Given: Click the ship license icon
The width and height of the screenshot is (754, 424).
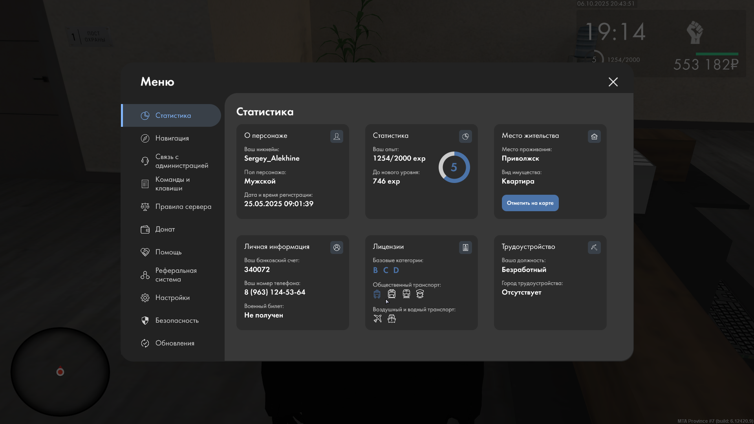Looking at the screenshot, I should (392, 319).
